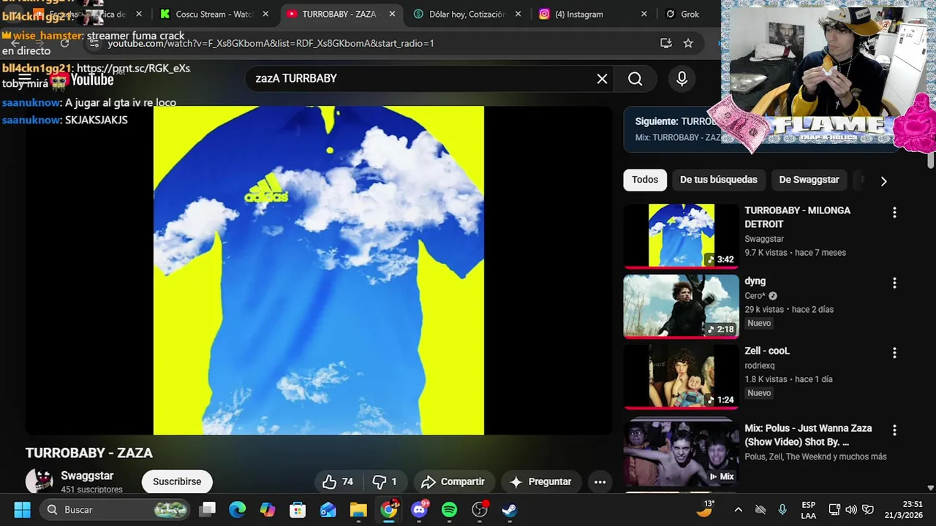Image resolution: width=936 pixels, height=526 pixels.
Task: Show hidden system tray icons
Action: 738,509
